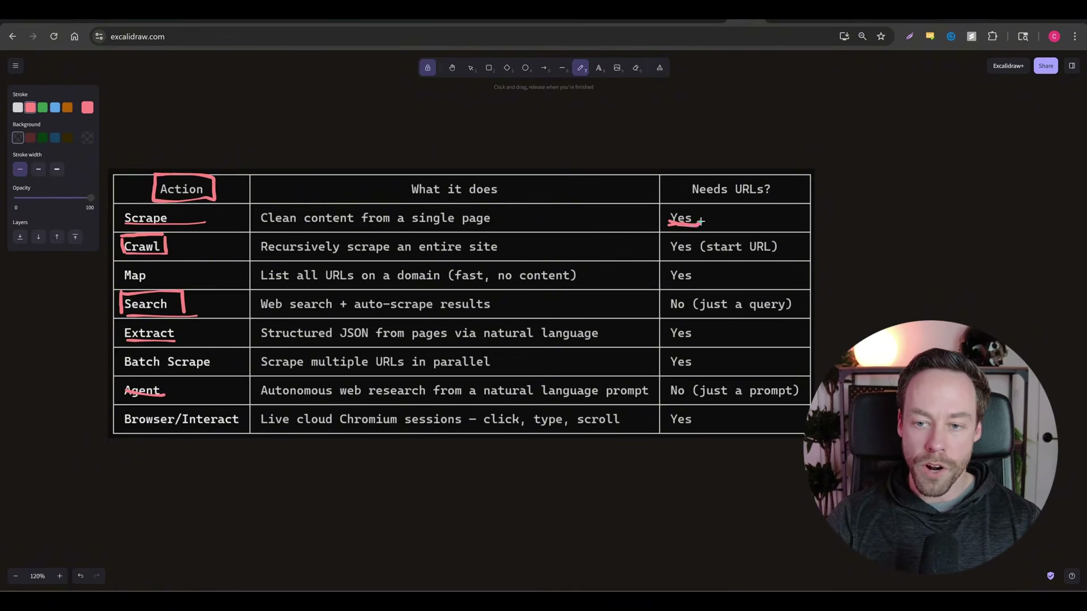
Task: Select the Text tool
Action: click(600, 67)
